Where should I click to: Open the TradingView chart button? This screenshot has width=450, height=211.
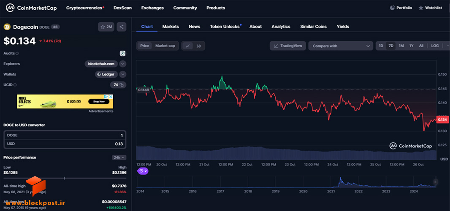coord(288,46)
